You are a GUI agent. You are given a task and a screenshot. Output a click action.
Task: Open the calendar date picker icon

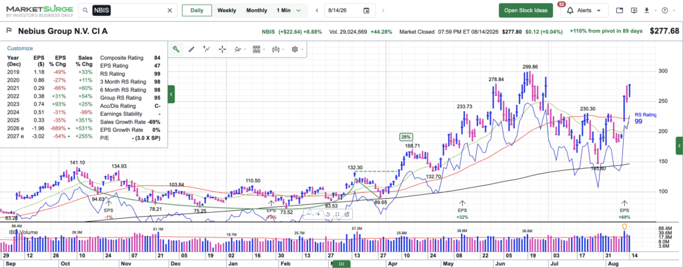366,11
